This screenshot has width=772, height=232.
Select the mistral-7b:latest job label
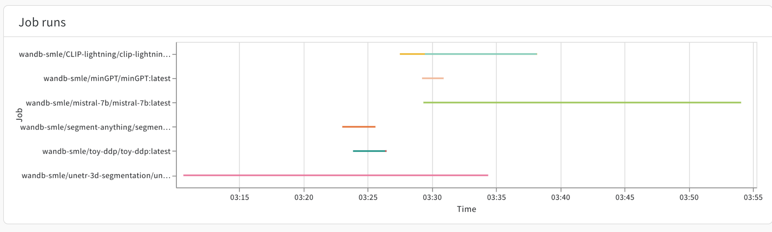98,103
